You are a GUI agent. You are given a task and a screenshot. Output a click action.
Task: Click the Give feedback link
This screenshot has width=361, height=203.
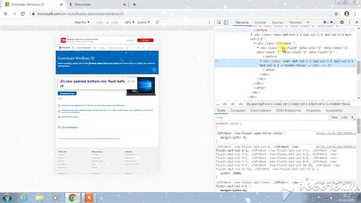click(69, 127)
